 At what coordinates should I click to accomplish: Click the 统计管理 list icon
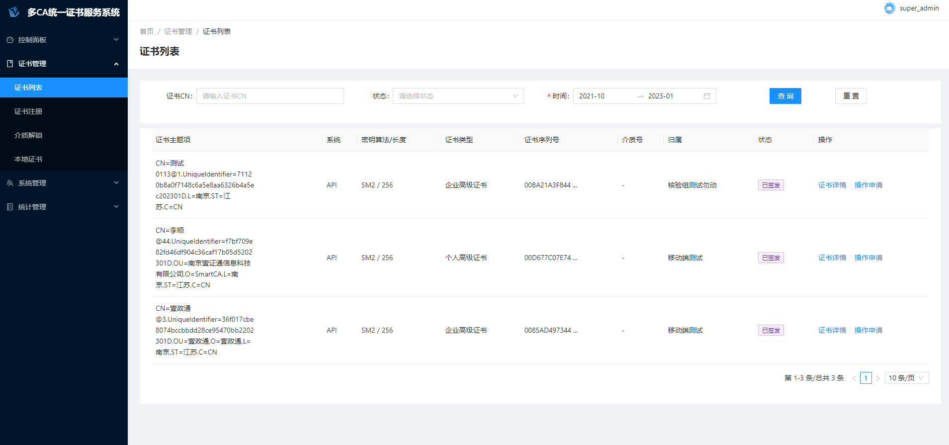pyautogui.click(x=10, y=207)
